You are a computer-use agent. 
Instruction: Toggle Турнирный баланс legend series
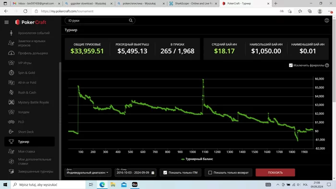point(197,159)
